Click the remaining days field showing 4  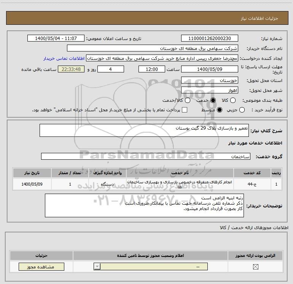click(111, 69)
